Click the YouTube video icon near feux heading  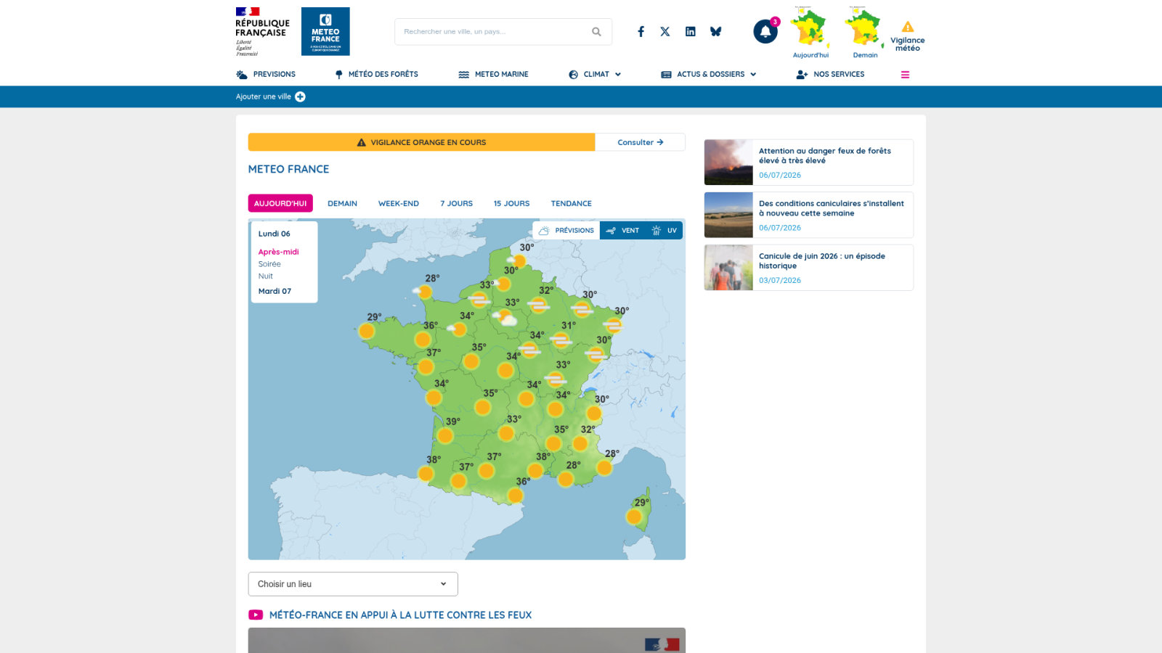[256, 615]
